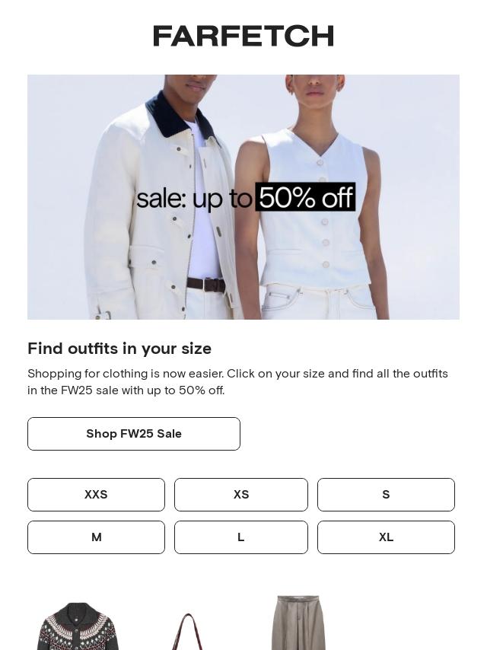The height and width of the screenshot is (650, 487).
Task: Select the XXS size button
Action: point(96,495)
